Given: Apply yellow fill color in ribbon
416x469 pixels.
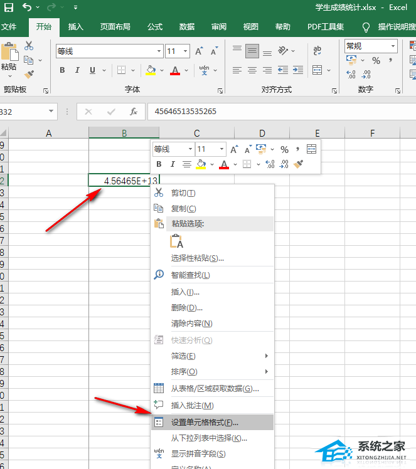Looking at the screenshot, I should [x=151, y=70].
